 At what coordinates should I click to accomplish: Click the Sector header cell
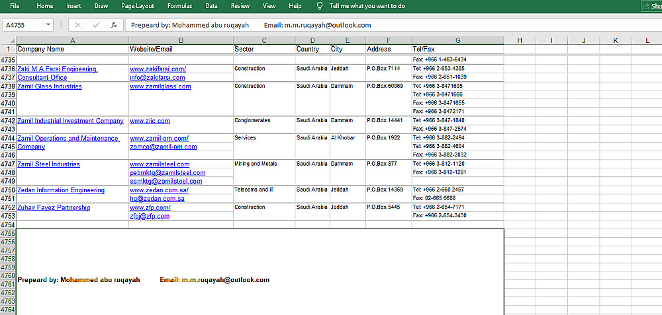pos(264,50)
